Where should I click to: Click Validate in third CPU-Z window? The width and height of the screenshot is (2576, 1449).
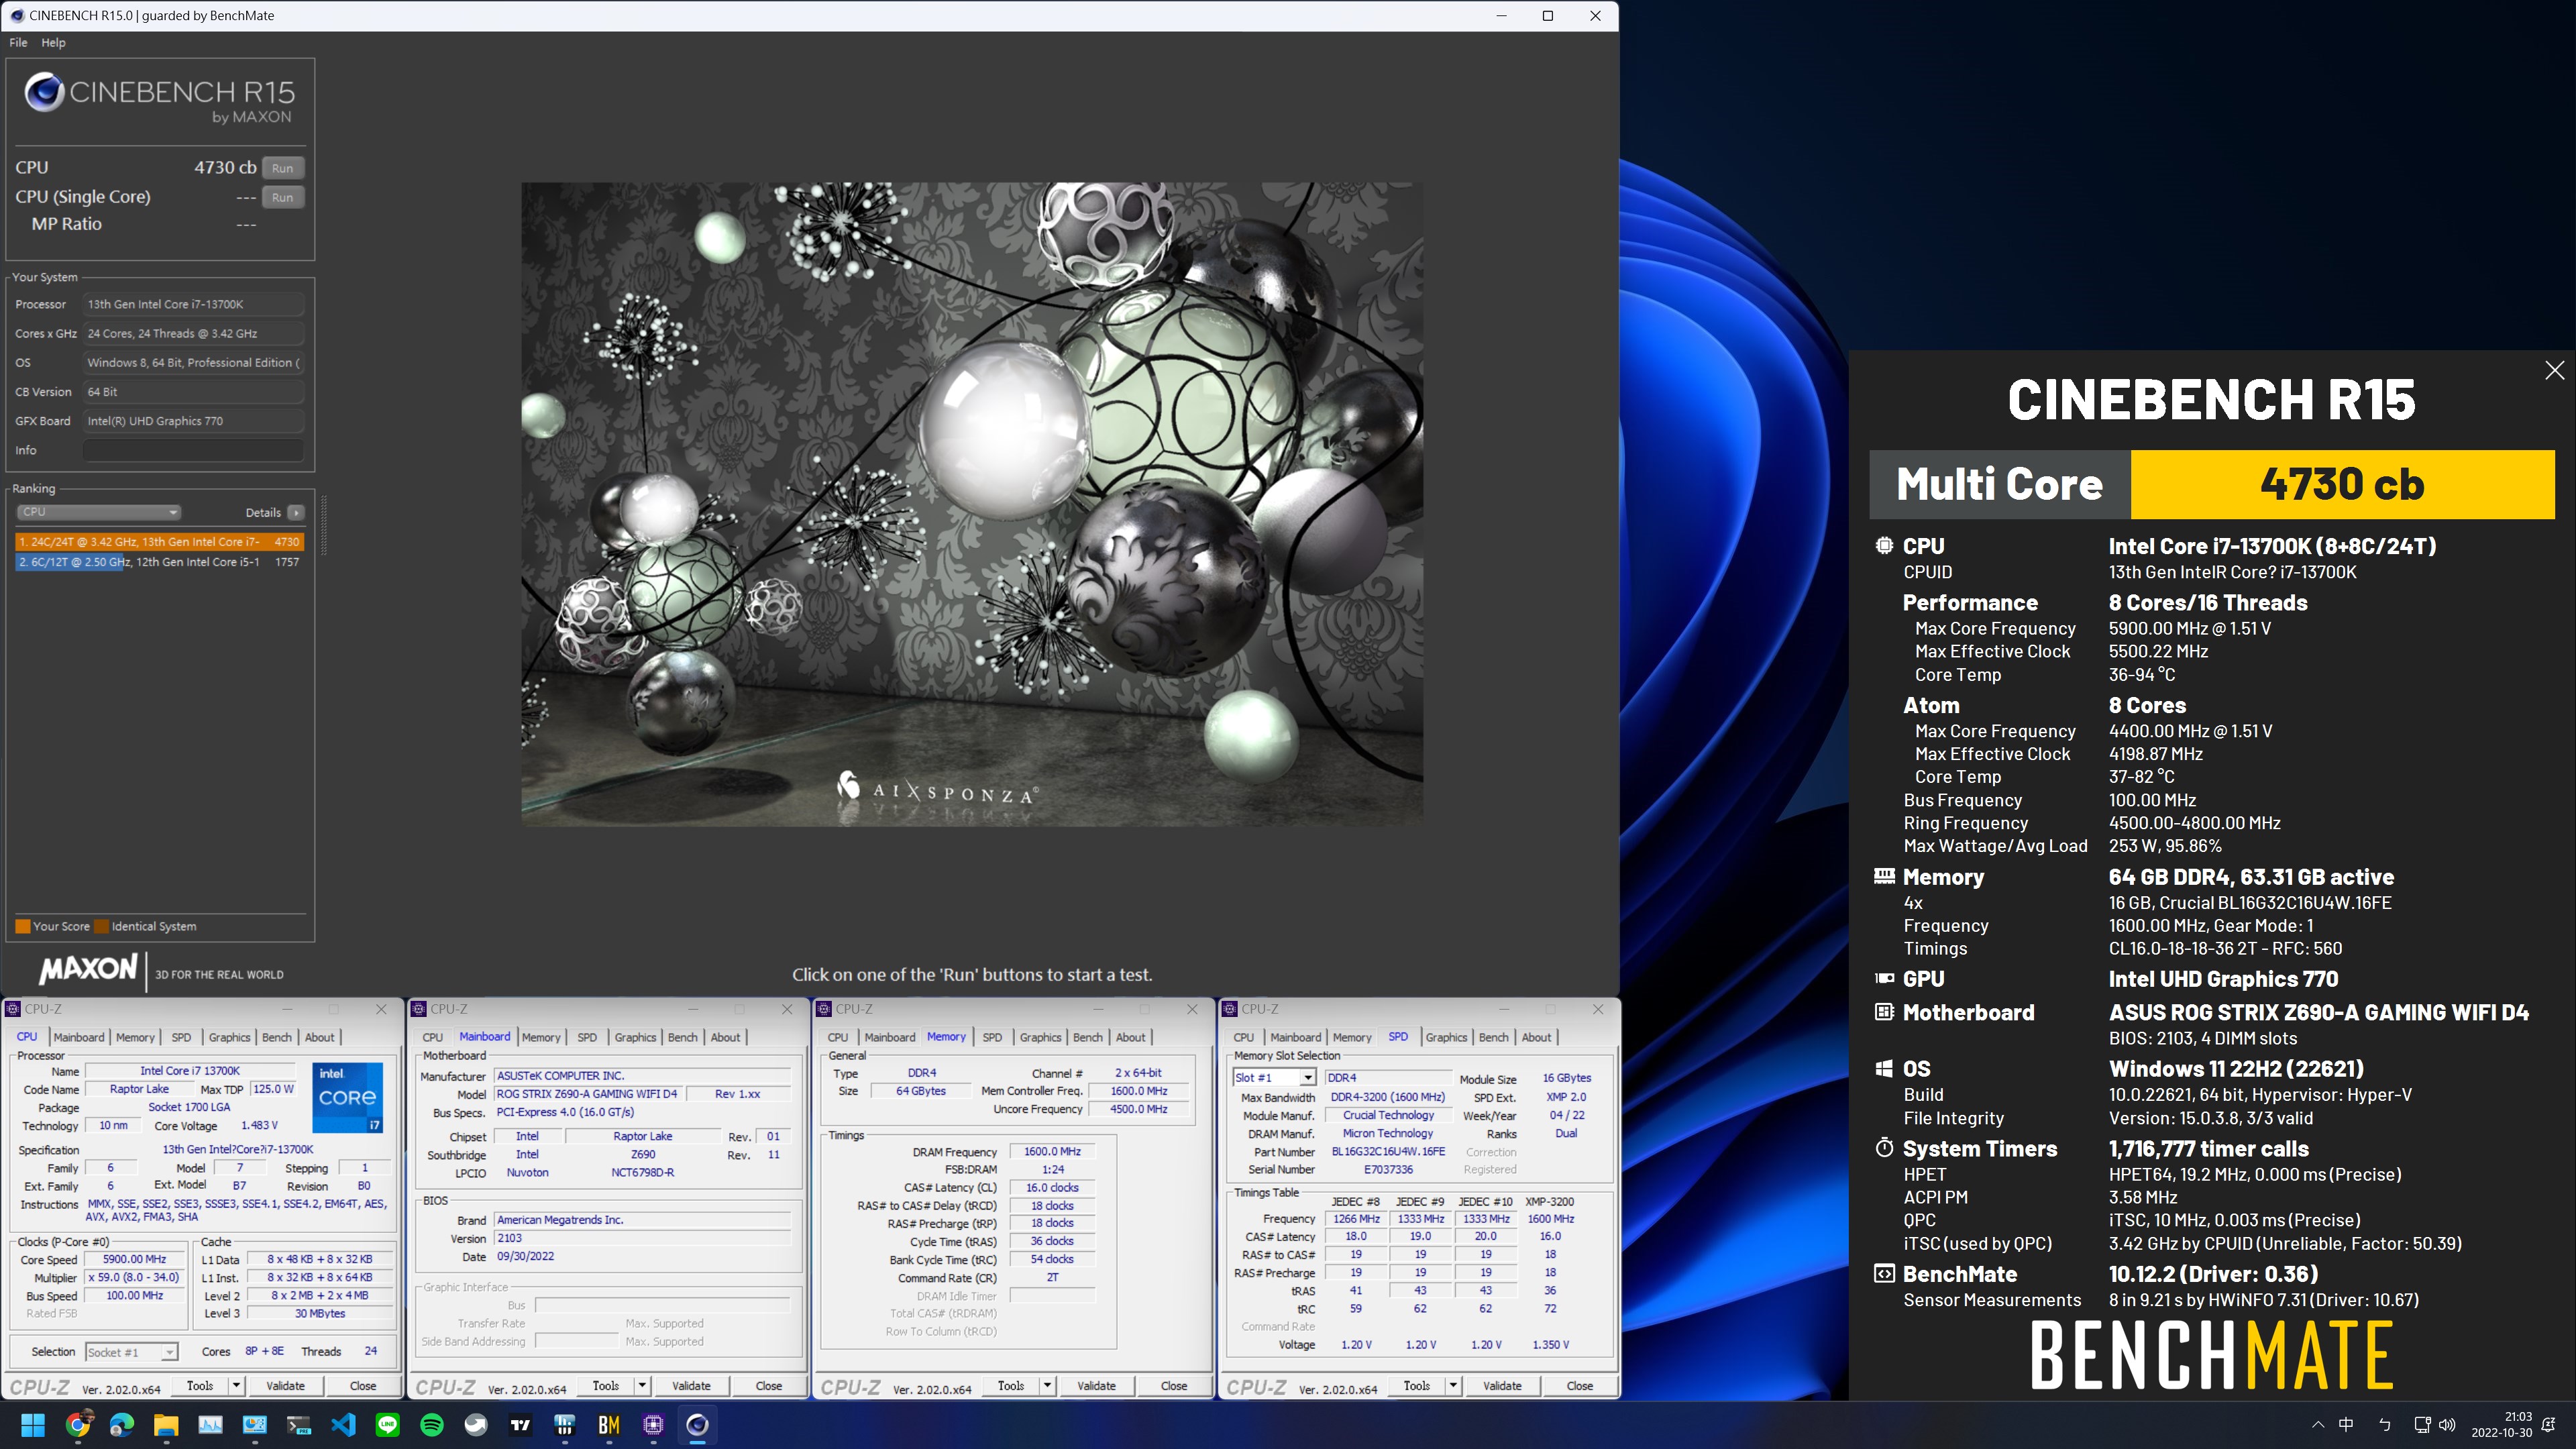(1096, 1386)
